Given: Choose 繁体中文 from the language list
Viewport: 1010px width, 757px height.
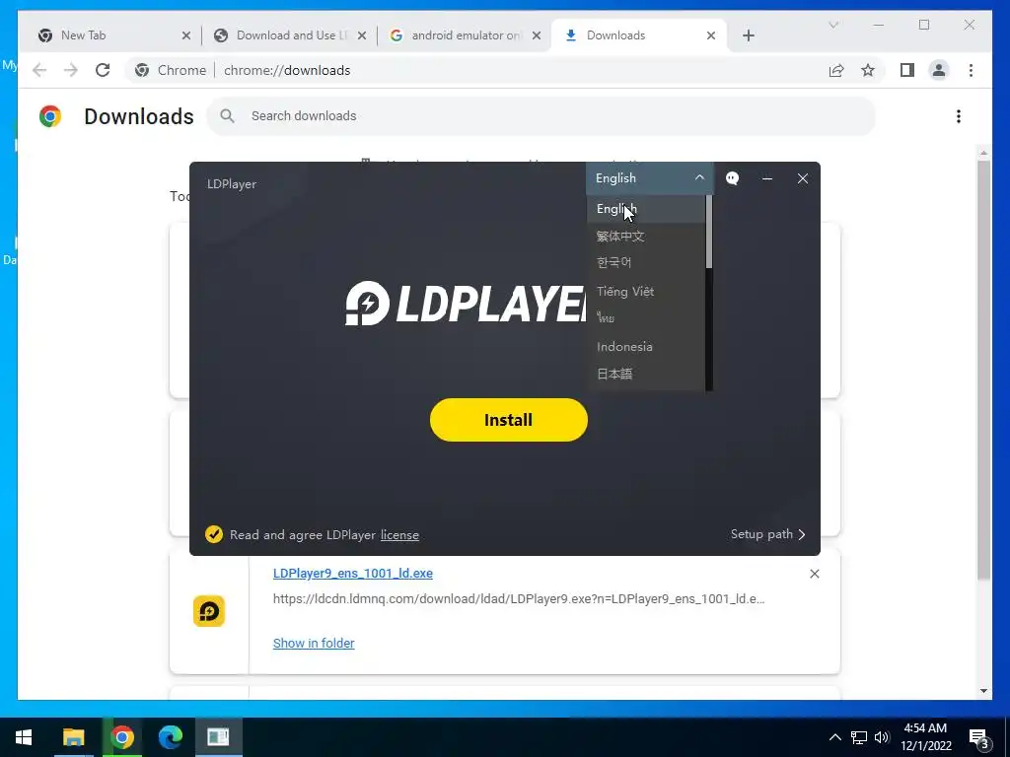Looking at the screenshot, I should coord(646,237).
